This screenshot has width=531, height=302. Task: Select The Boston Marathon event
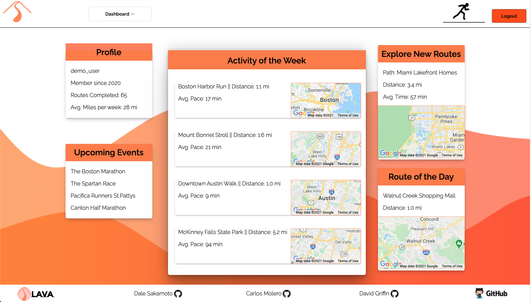98,171
